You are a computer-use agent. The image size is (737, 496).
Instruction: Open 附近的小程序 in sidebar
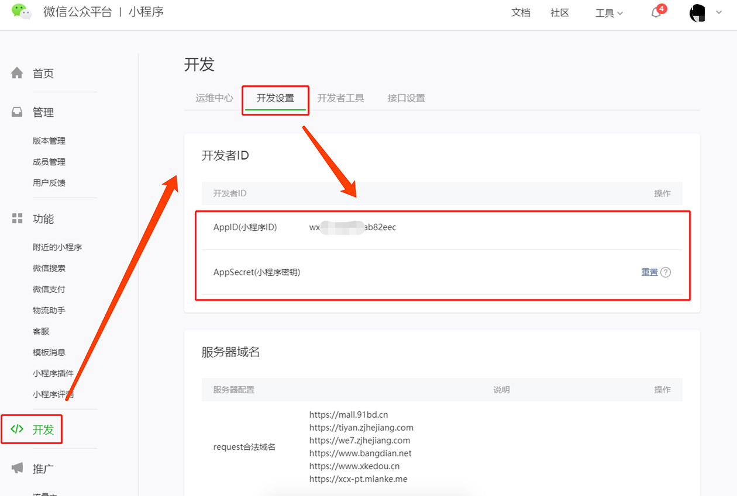[x=57, y=247]
